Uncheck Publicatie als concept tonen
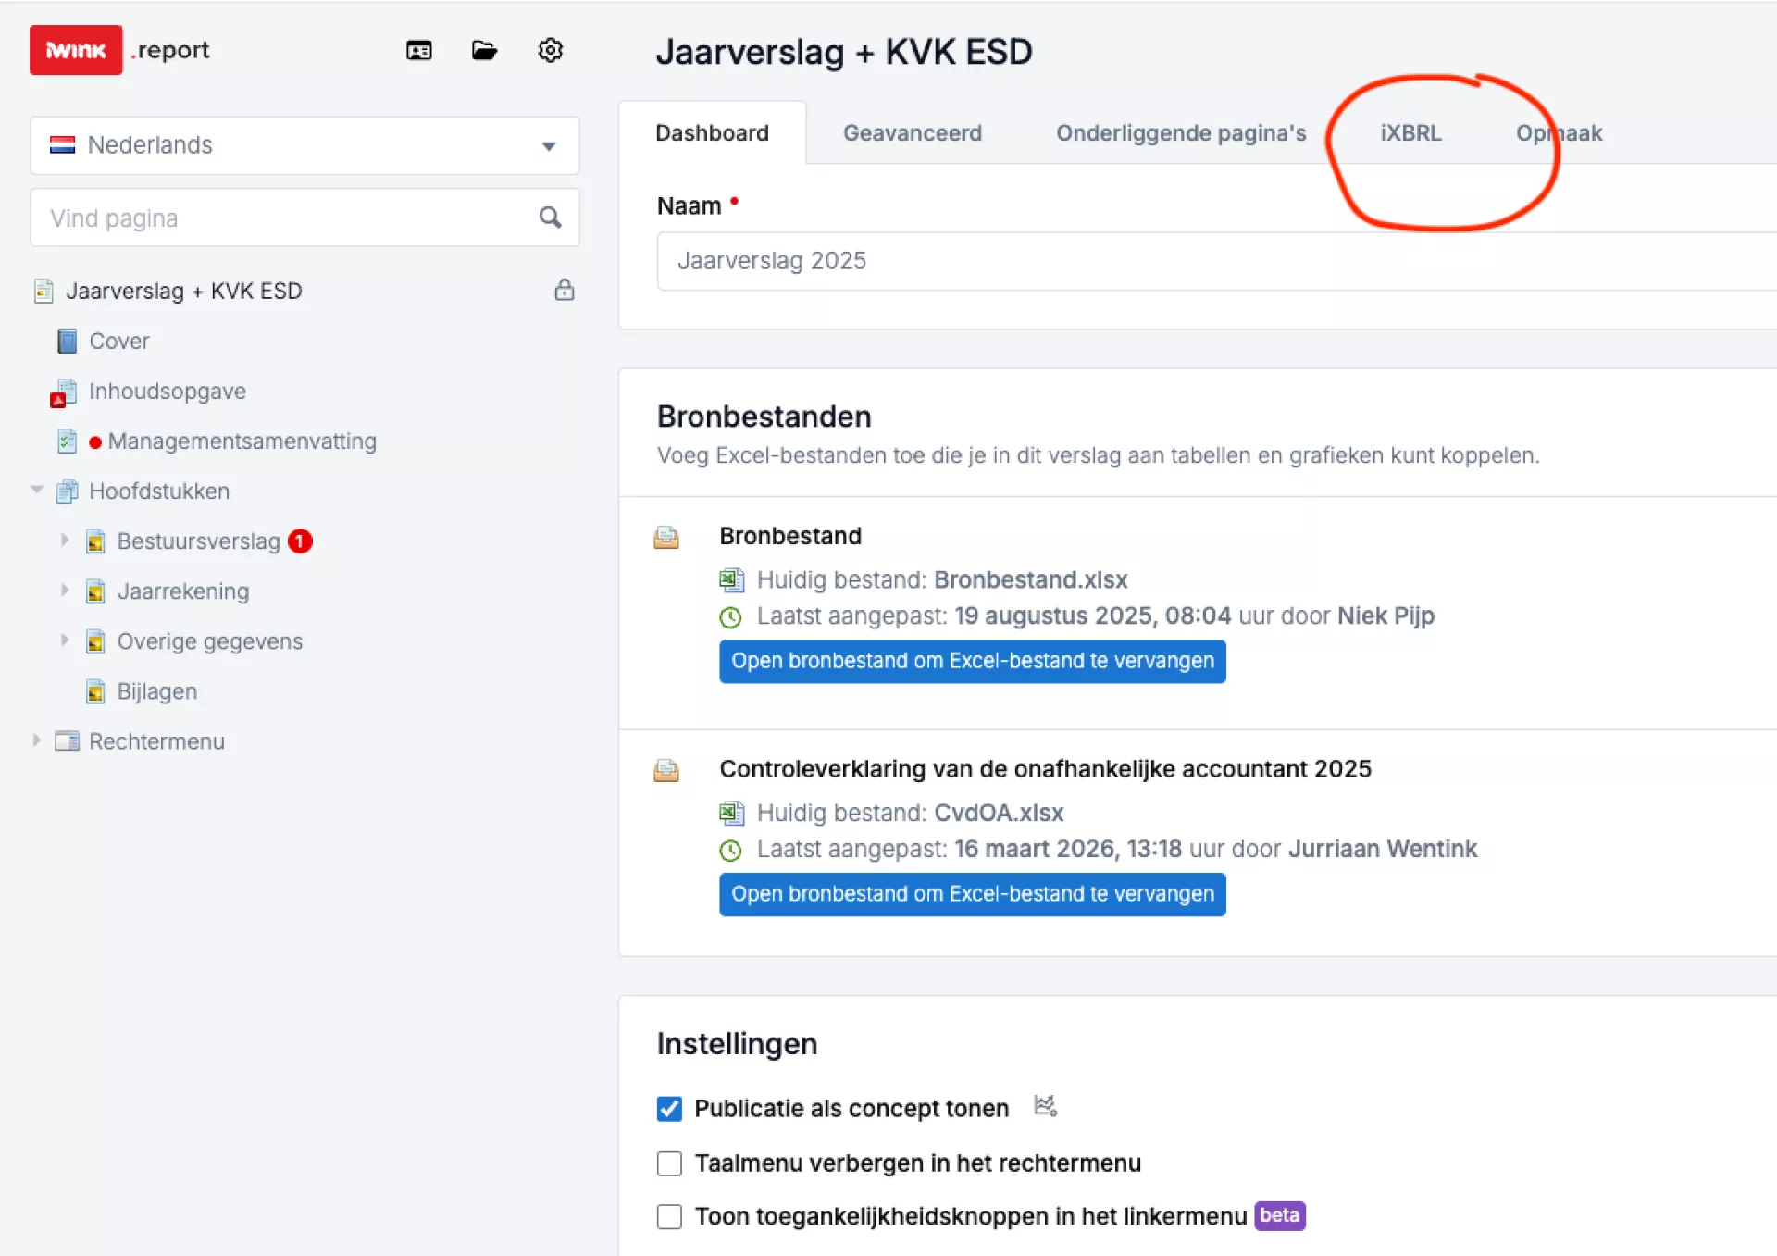Screen dimensions: 1777x1256 click(x=669, y=1109)
